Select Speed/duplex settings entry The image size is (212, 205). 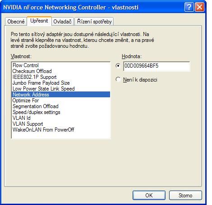point(61,112)
